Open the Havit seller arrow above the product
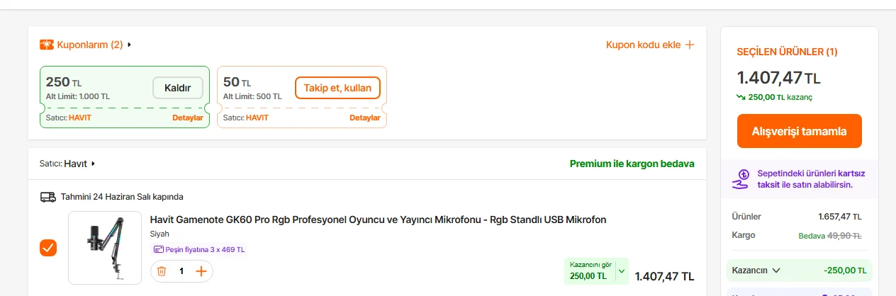The width and height of the screenshot is (896, 296). coord(93,164)
